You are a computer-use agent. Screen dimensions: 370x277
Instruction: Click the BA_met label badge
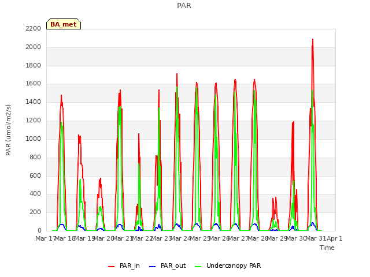coord(64,24)
